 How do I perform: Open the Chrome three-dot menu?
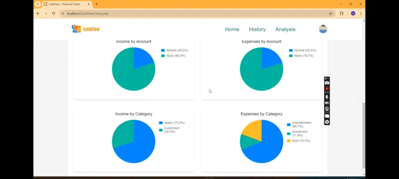(x=361, y=14)
